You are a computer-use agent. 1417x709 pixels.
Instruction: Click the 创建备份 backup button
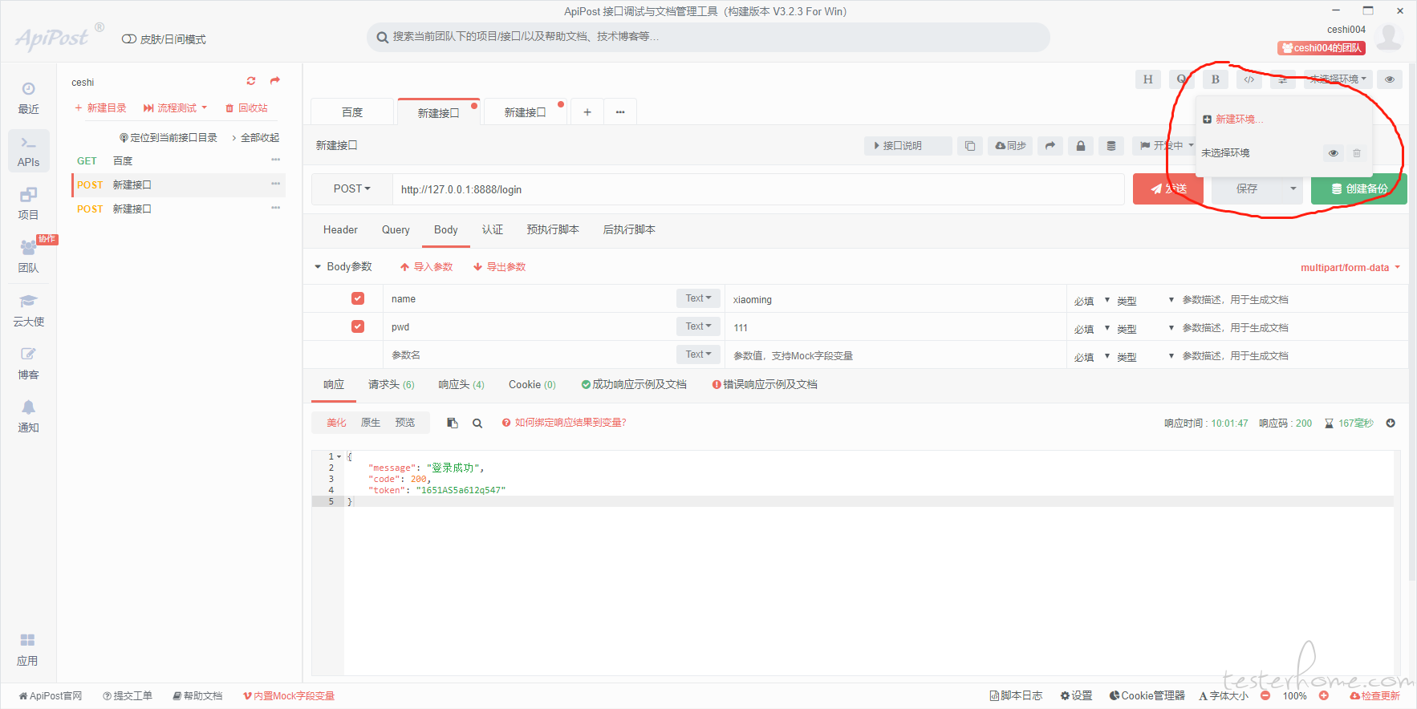pos(1358,189)
